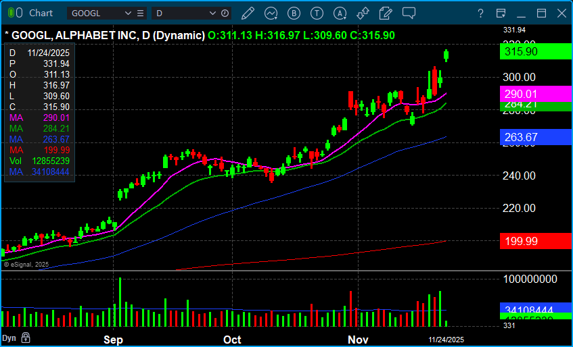Click the Chart window title label

(41, 13)
